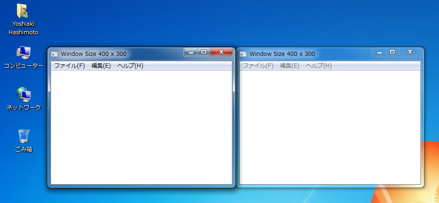Open ファイル(F) menu in the active left window
439x203 pixels.
[69, 66]
